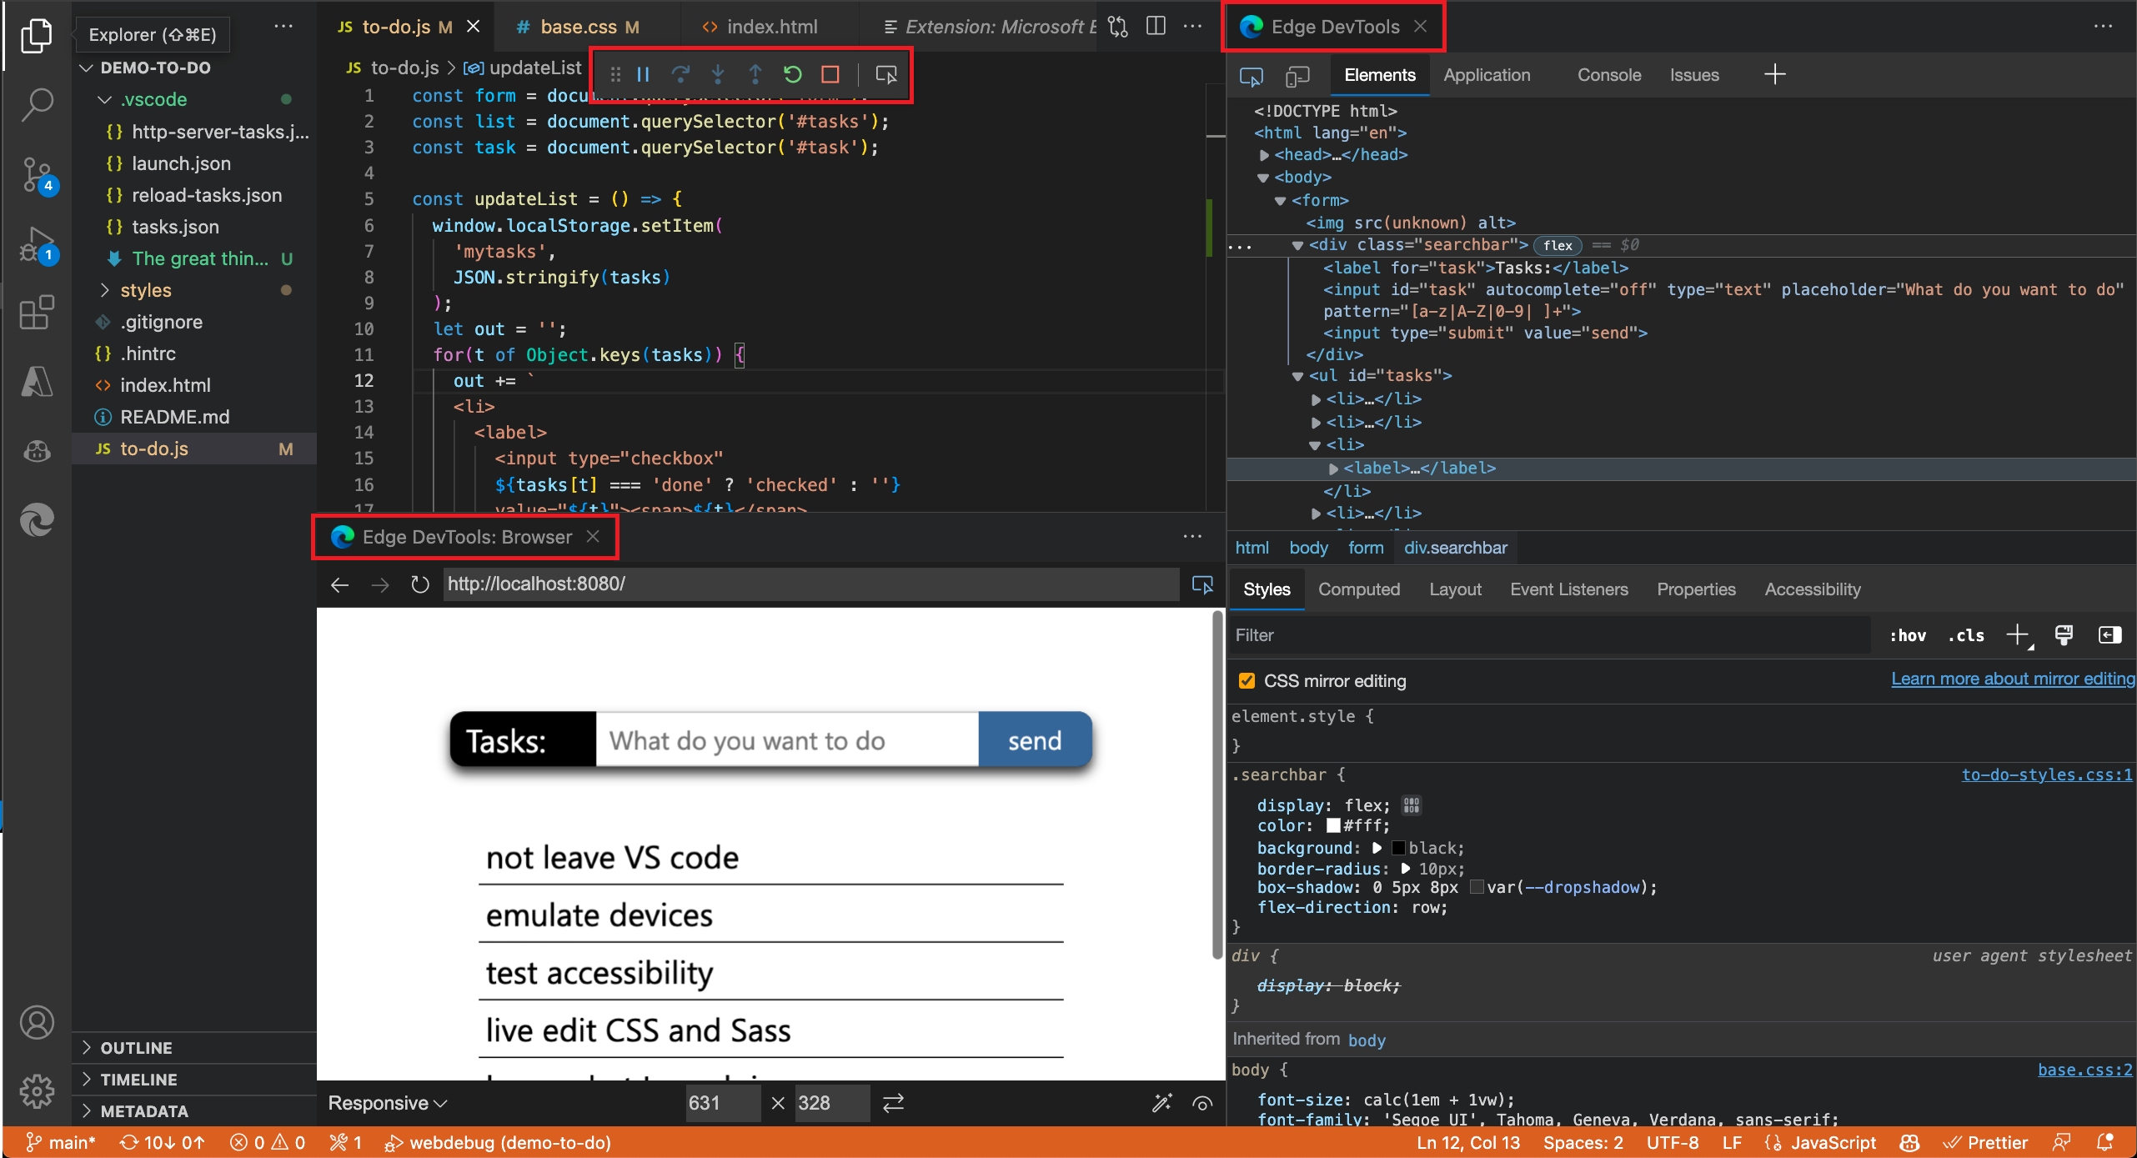Switch to the Application tab in DevTools
This screenshot has width=2137, height=1158.
point(1490,74)
